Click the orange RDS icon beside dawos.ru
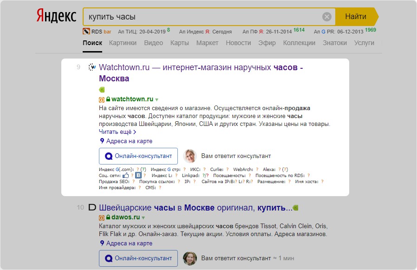Screen dimensions: 417x270 pos(102,218)
